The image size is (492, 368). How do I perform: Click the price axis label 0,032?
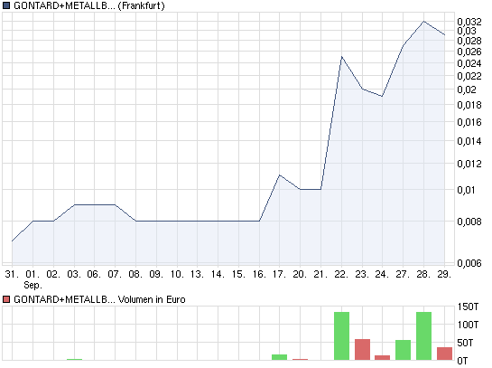[x=469, y=22]
